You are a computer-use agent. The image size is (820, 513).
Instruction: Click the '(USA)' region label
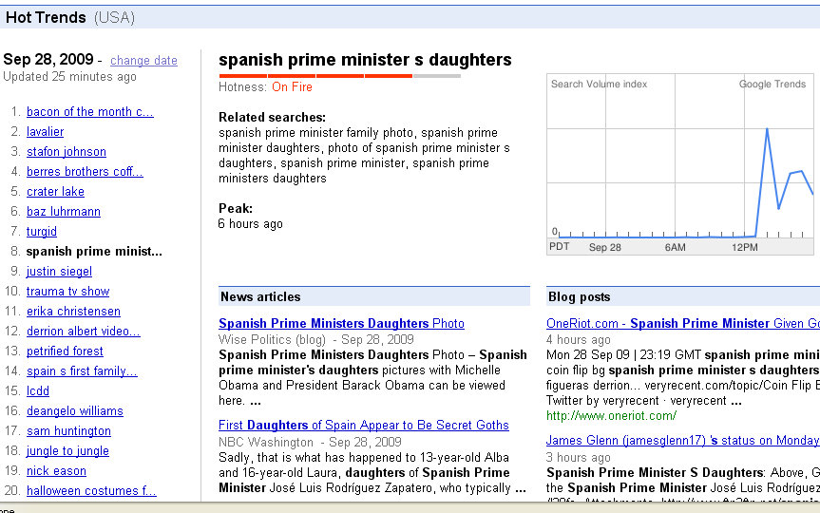point(115,18)
